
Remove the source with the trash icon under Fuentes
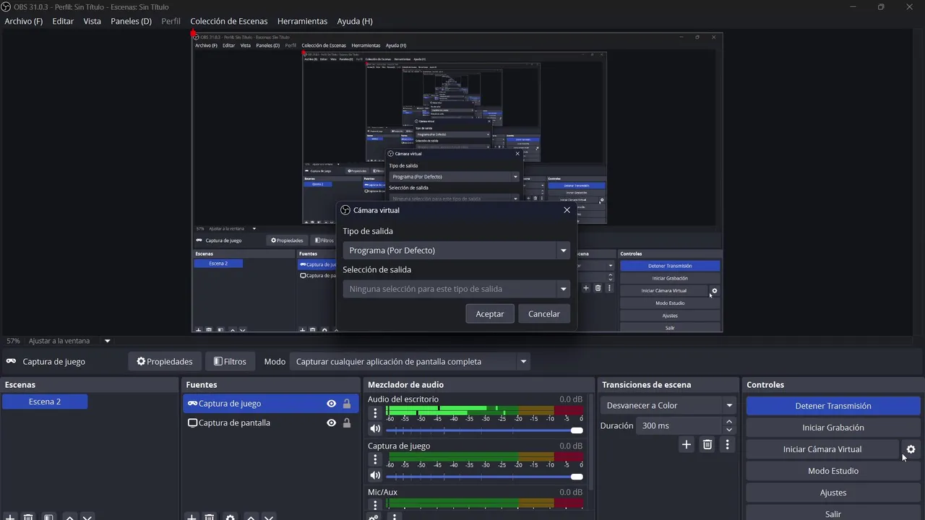click(210, 516)
